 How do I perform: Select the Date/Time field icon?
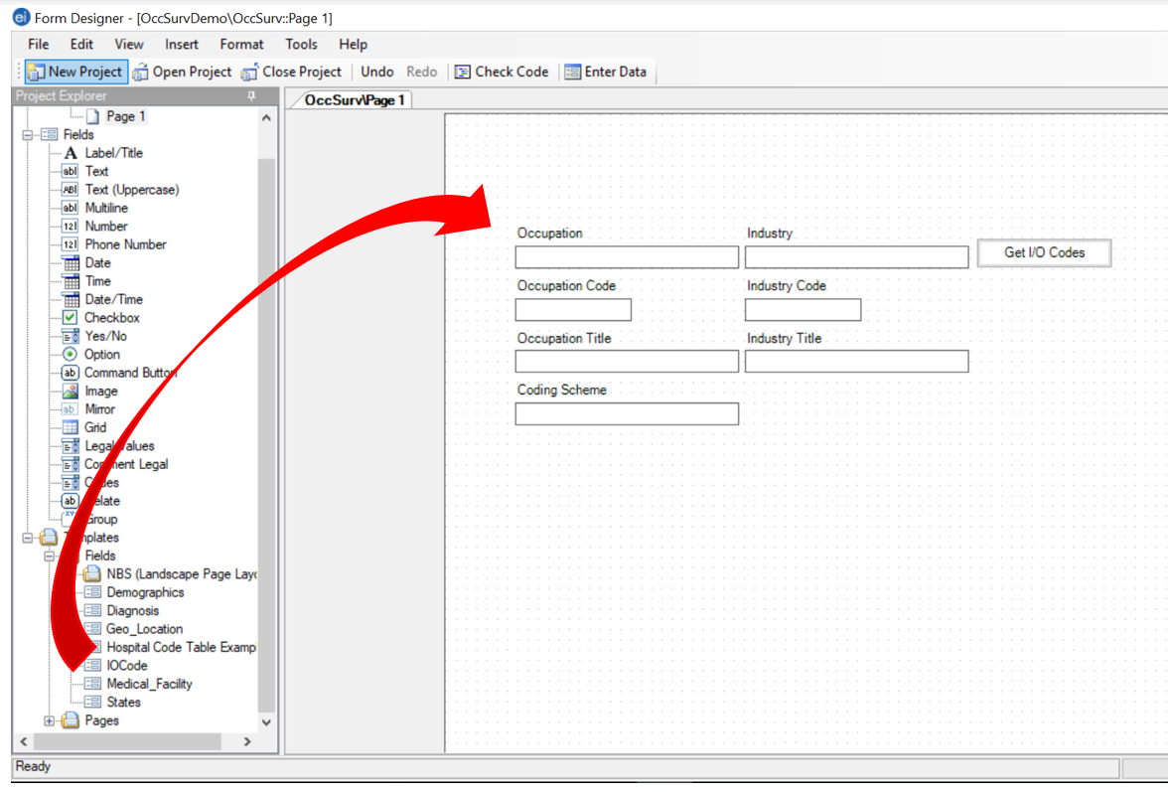tap(71, 299)
